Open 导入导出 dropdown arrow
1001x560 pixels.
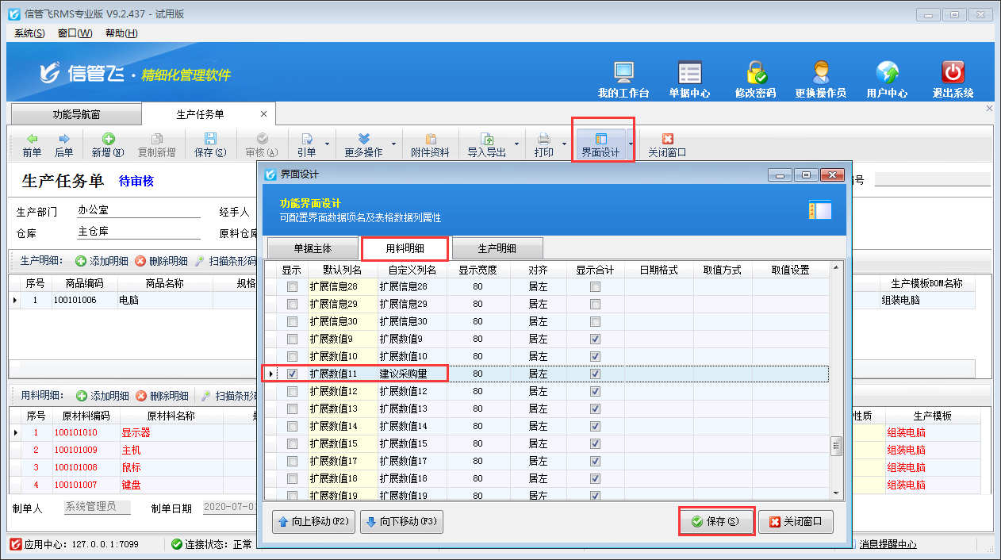pyautogui.click(x=516, y=144)
